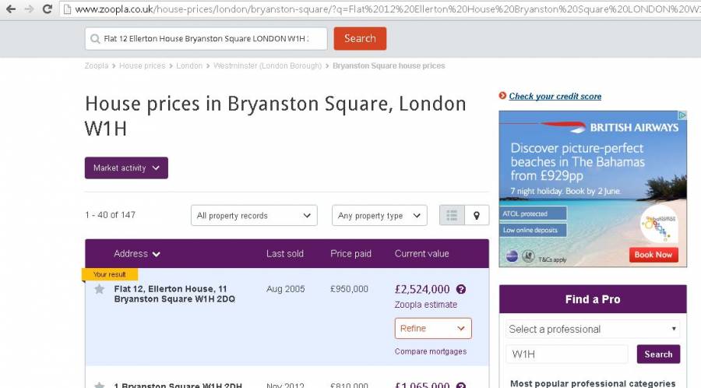Click the Your result yellow tag
The height and width of the screenshot is (388, 701).
110,274
